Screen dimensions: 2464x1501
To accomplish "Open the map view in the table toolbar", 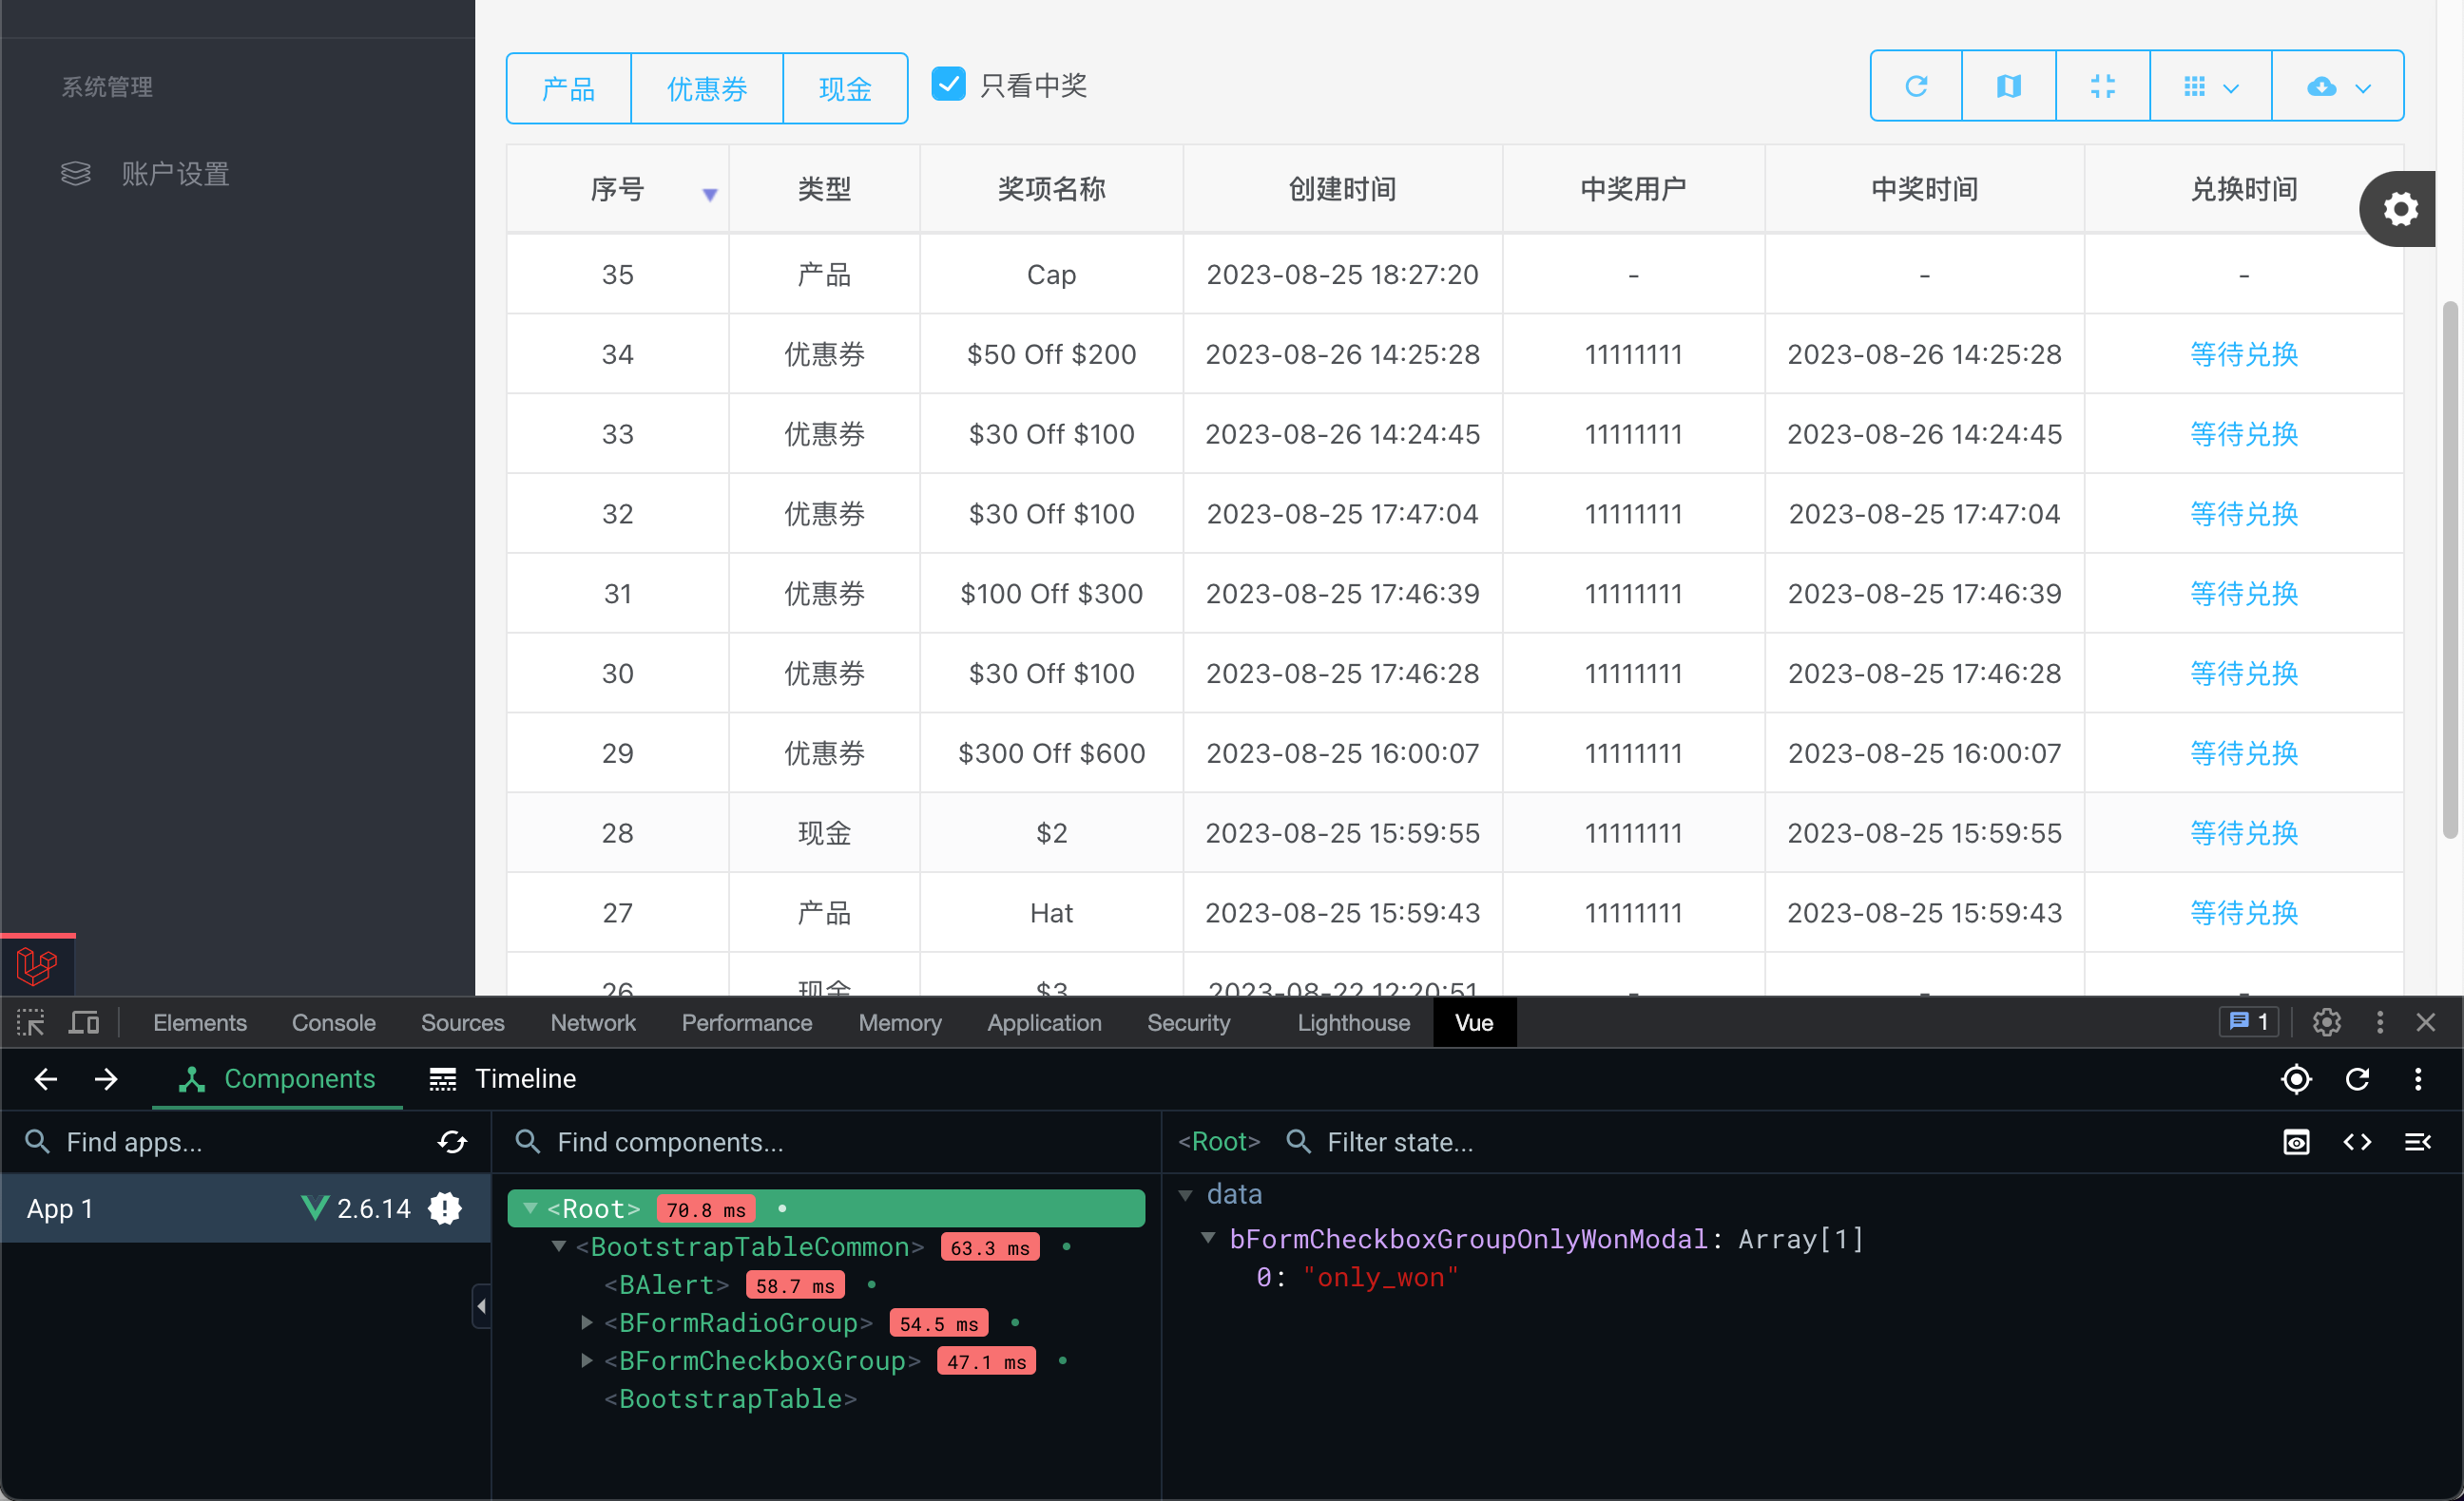I will [x=2008, y=85].
